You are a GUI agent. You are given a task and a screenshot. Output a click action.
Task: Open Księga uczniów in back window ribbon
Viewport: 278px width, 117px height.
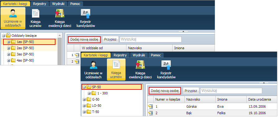(x=35, y=18)
